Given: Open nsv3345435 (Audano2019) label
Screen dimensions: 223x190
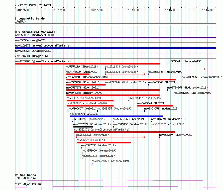Looking at the screenshot, I should click(x=130, y=124).
